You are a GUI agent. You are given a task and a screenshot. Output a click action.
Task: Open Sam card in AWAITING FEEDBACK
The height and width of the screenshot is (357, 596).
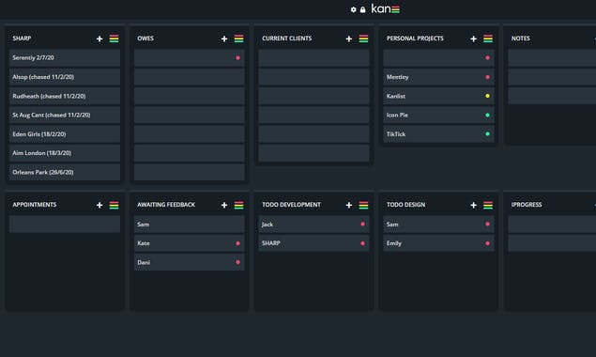pyautogui.click(x=190, y=225)
